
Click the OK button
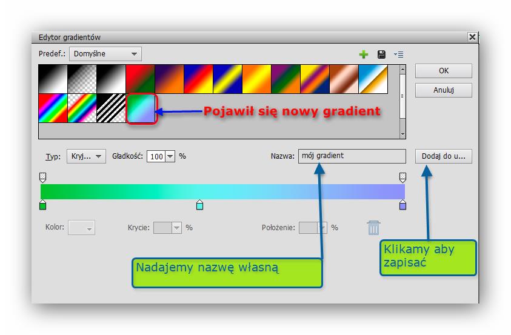pos(444,71)
